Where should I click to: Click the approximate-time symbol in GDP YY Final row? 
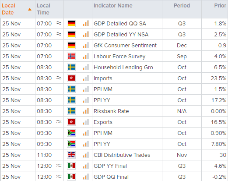pos(59,166)
